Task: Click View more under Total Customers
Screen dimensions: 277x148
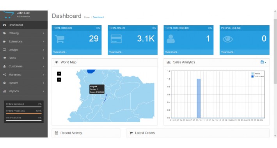Action: click(172, 52)
